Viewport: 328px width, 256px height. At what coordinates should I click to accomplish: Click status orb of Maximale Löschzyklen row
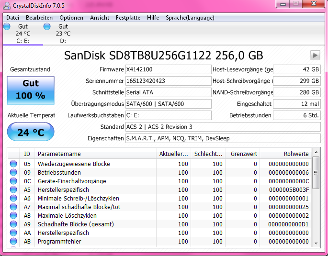point(13,215)
